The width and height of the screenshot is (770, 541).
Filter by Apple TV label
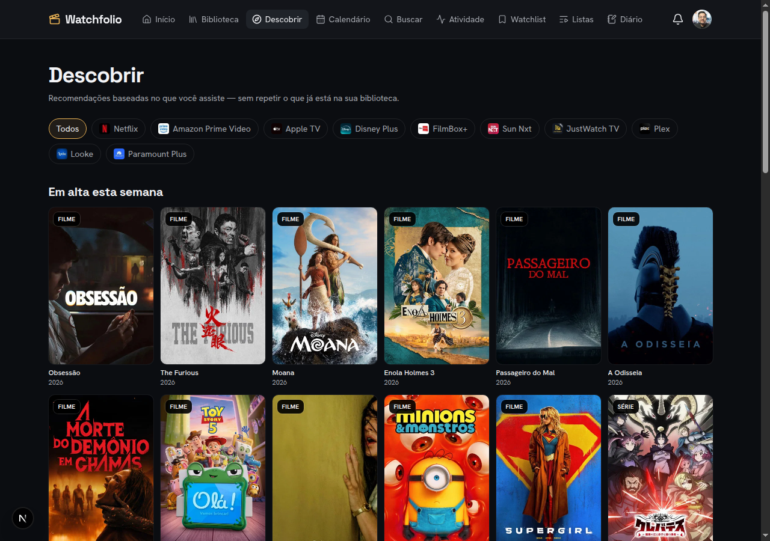coord(303,129)
